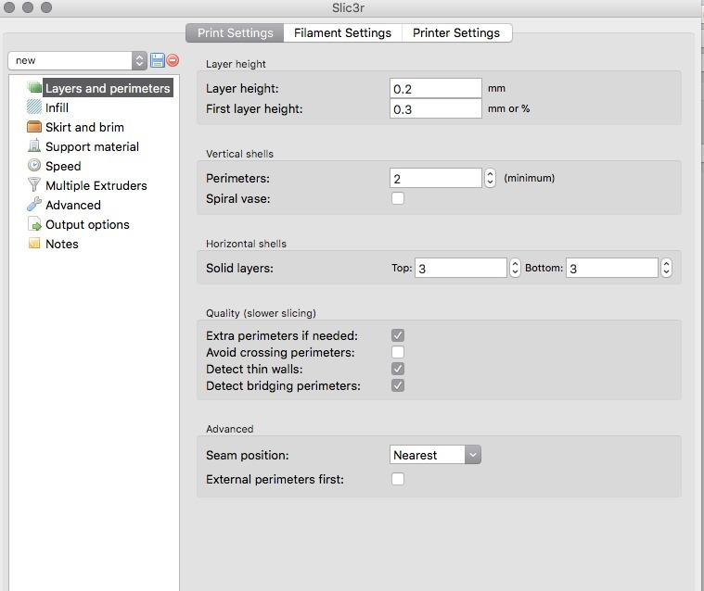704x591 pixels.
Task: Open the Seam position Nearest dropdown
Action: tap(435, 455)
